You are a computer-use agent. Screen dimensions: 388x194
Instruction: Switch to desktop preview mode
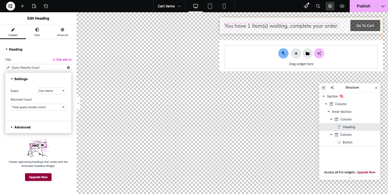pos(196,6)
